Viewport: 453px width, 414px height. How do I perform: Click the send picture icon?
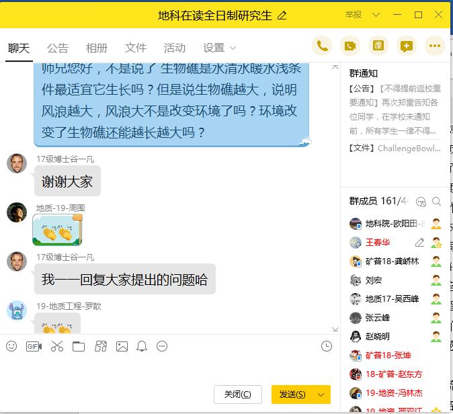click(122, 346)
